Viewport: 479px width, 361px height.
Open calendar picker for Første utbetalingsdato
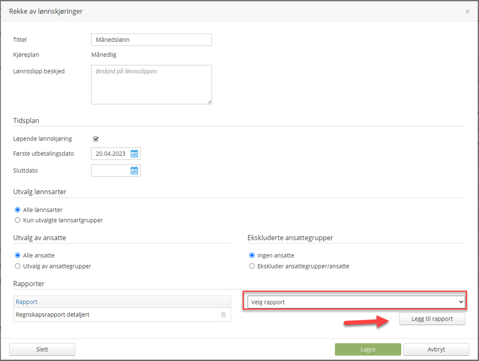[x=134, y=153]
